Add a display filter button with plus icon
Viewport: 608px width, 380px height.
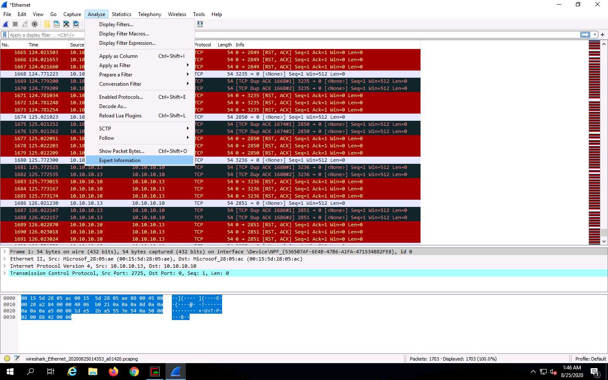[x=603, y=35]
